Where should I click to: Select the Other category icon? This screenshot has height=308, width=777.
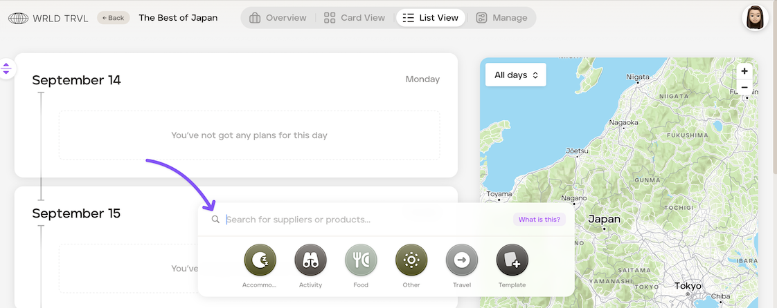coord(411,260)
